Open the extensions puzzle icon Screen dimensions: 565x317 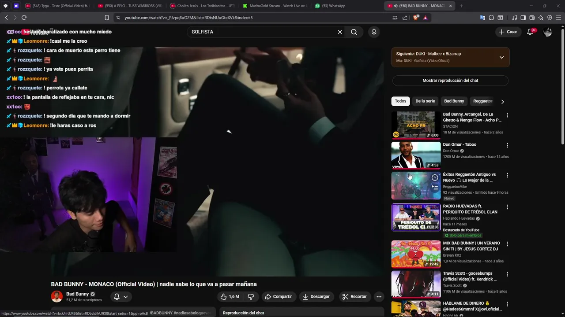click(491, 18)
